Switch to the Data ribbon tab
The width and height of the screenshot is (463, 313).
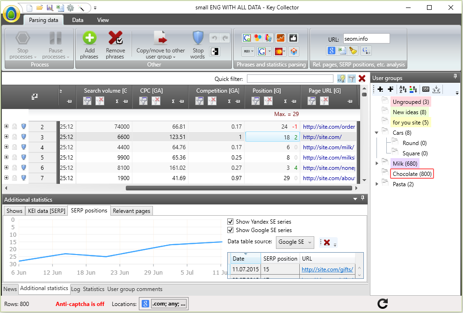[78, 20]
